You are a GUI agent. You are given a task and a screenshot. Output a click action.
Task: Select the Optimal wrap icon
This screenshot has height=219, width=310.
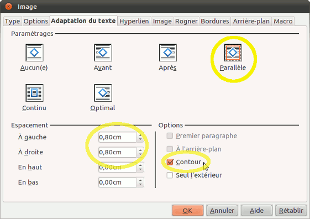(x=103, y=93)
